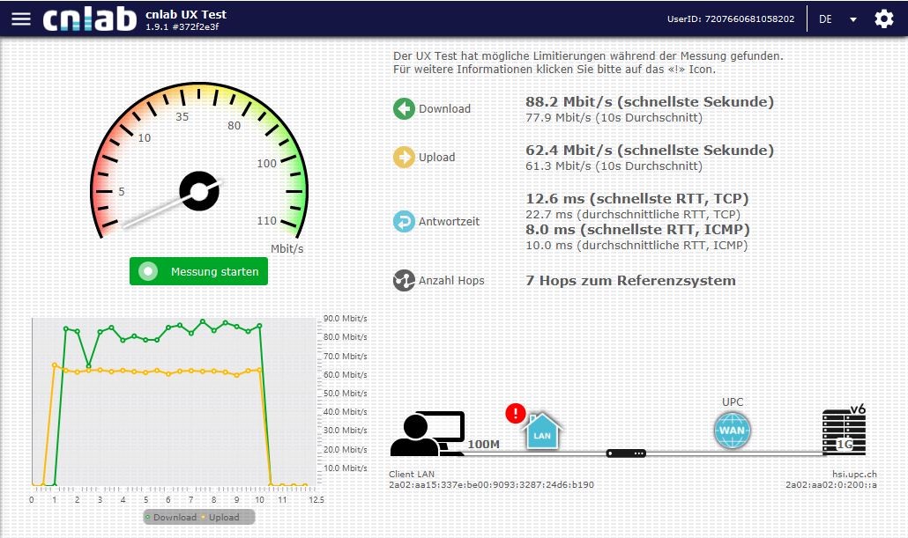
Task: Click the yellow Upload arrow icon
Action: (404, 158)
